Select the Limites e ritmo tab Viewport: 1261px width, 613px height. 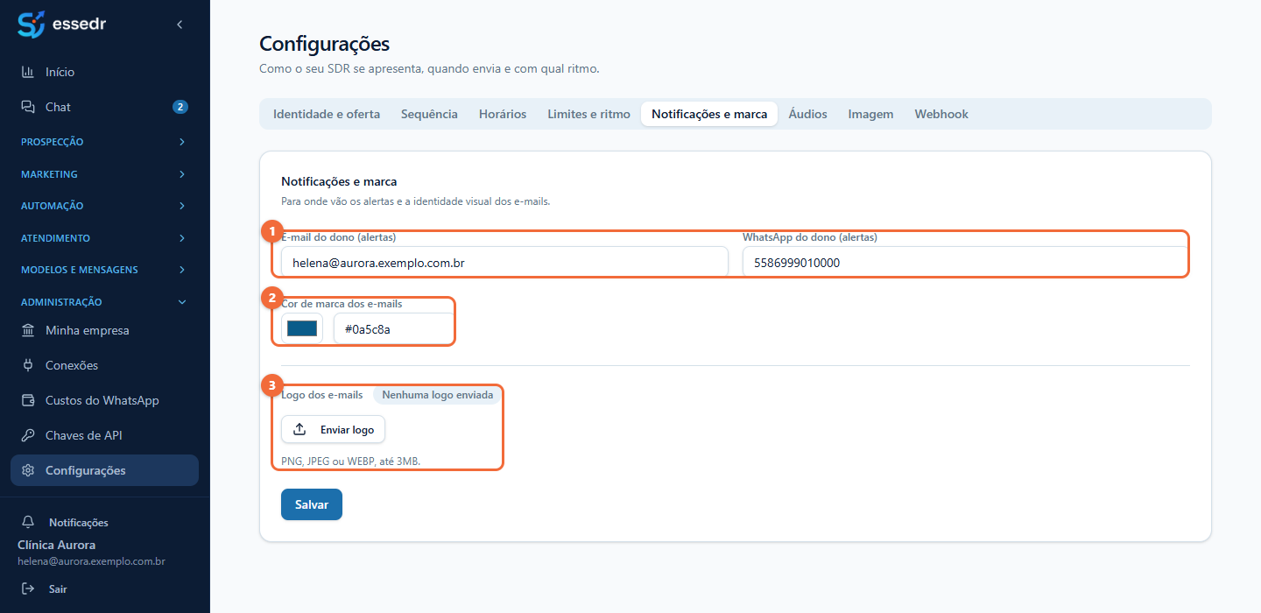(589, 114)
